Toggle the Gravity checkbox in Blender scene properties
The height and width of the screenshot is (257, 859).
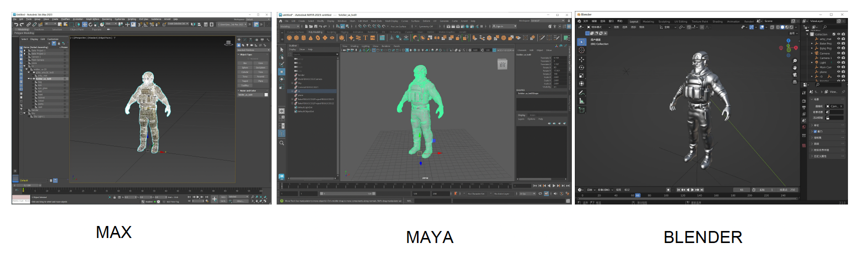click(815, 131)
